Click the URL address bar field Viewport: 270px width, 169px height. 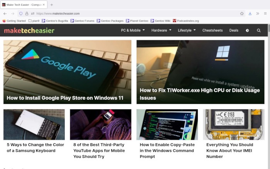coord(135,14)
